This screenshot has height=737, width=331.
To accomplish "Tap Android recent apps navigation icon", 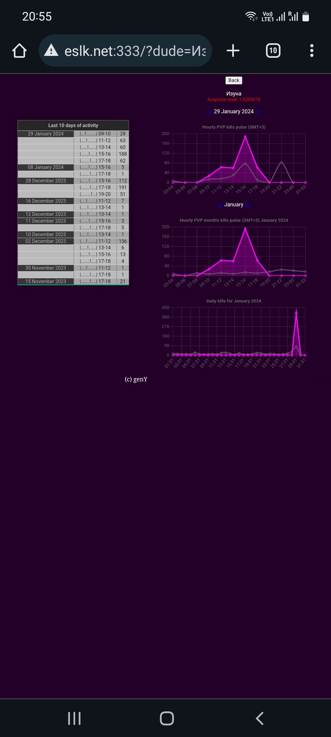I will pyautogui.click(x=74, y=718).
